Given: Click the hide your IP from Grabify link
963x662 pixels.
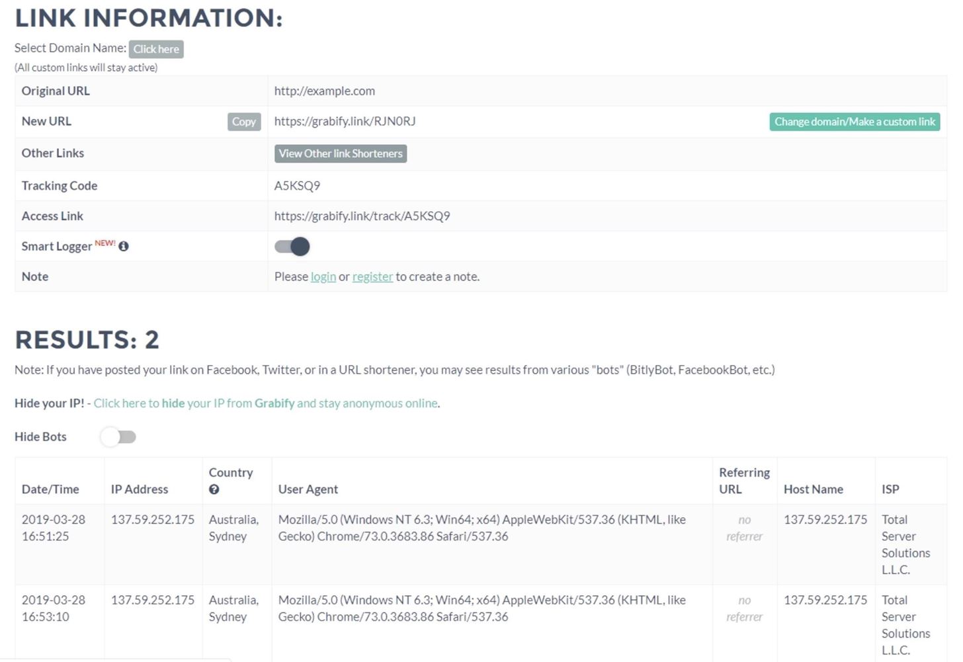Looking at the screenshot, I should pyautogui.click(x=266, y=403).
